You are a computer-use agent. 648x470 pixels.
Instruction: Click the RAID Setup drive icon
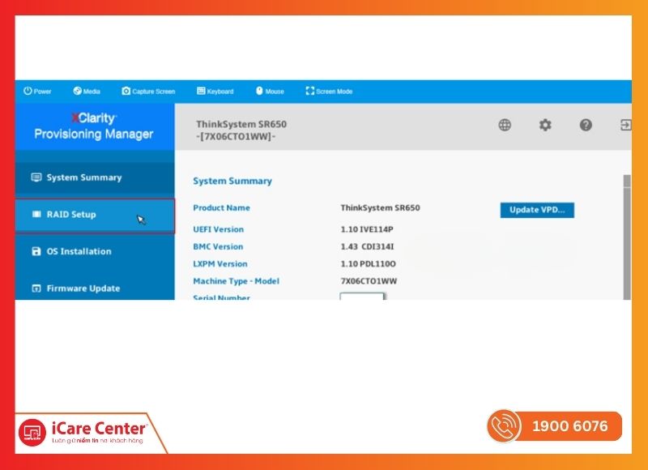click(36, 214)
